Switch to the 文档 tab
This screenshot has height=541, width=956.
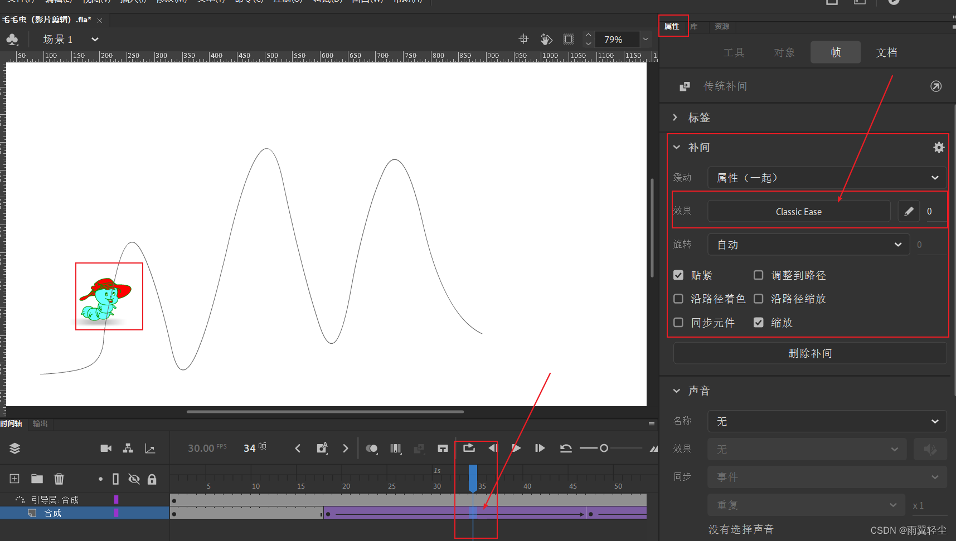886,52
